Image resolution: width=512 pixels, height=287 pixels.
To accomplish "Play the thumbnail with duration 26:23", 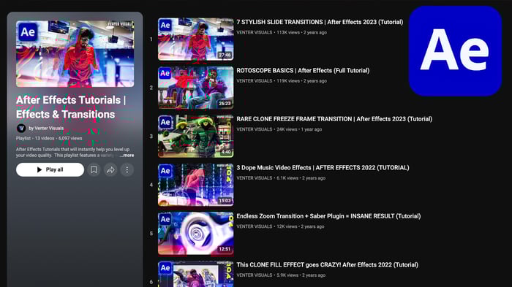I will [x=195, y=88].
